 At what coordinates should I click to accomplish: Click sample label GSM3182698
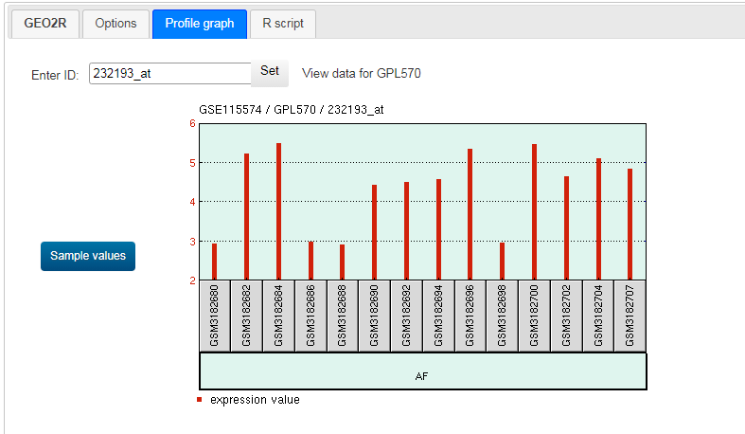point(503,316)
